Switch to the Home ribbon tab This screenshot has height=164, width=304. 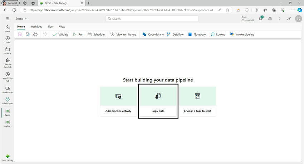click(x=21, y=27)
